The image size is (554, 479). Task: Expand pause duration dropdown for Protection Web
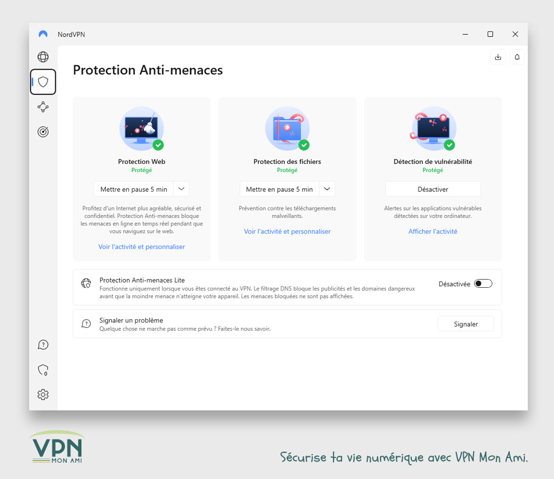tap(181, 189)
